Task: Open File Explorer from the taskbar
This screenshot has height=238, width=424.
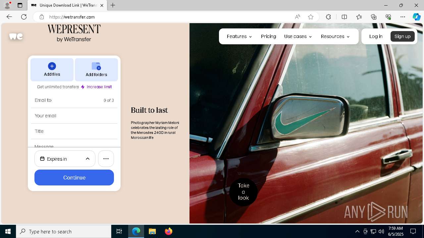Action: (152, 231)
